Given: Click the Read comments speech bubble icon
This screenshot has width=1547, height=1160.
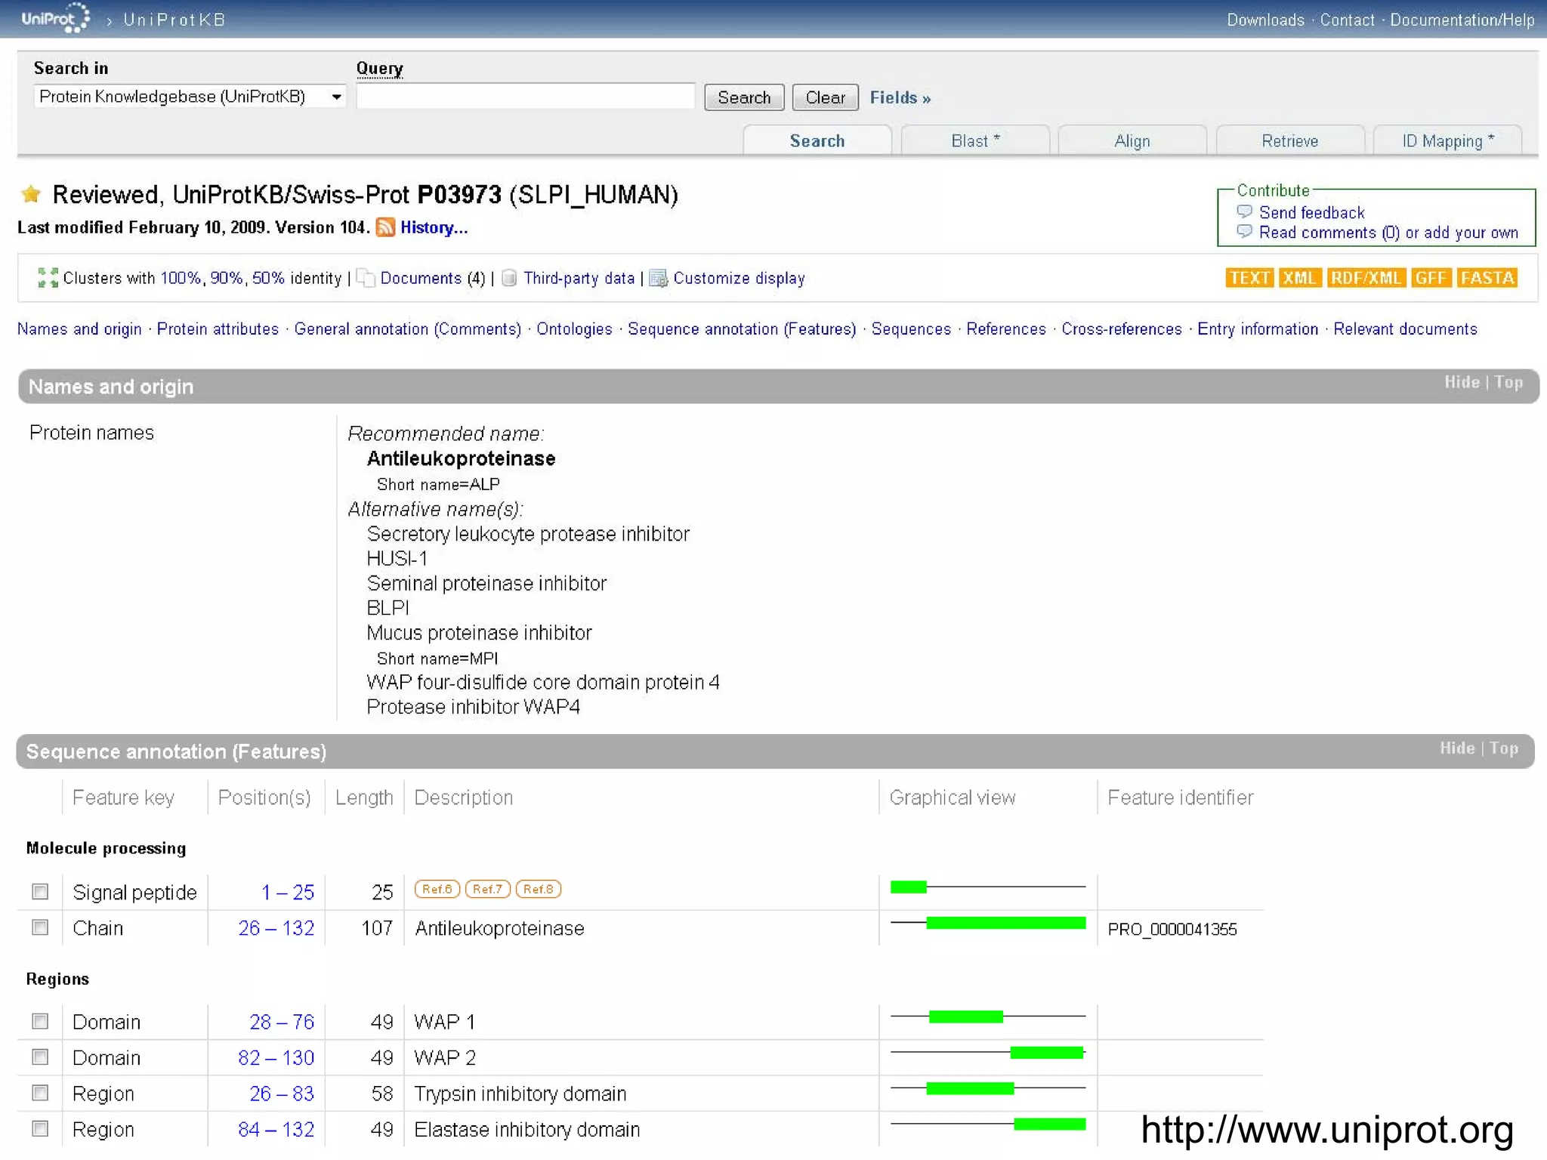Looking at the screenshot, I should [1245, 232].
